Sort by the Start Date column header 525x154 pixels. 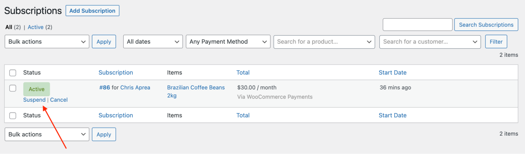coord(392,73)
